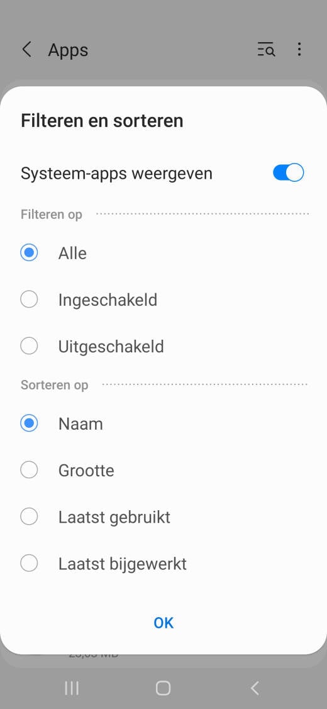Select the Uitgeschakeld radio button
Image resolution: width=327 pixels, height=709 pixels.
click(x=29, y=347)
